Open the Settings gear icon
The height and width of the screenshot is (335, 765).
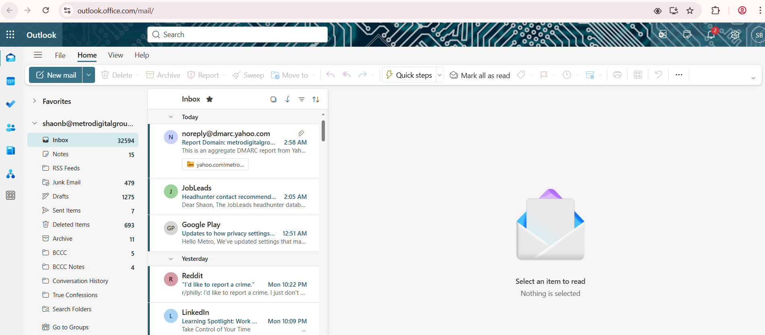pyautogui.click(x=735, y=35)
